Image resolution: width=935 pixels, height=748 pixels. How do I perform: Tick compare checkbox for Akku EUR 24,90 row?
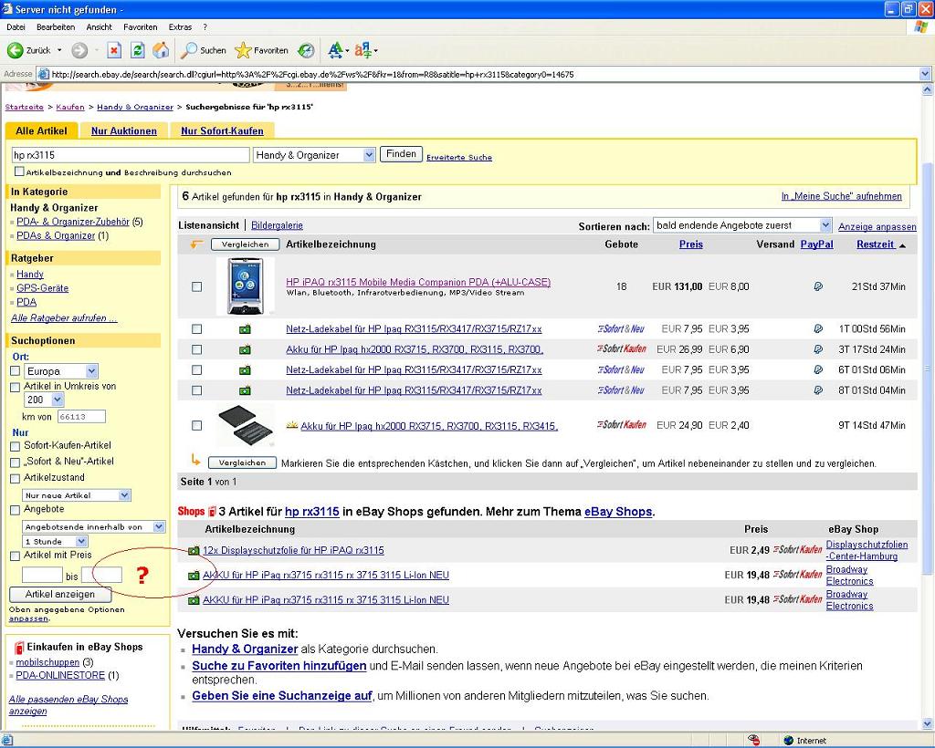coord(197,425)
